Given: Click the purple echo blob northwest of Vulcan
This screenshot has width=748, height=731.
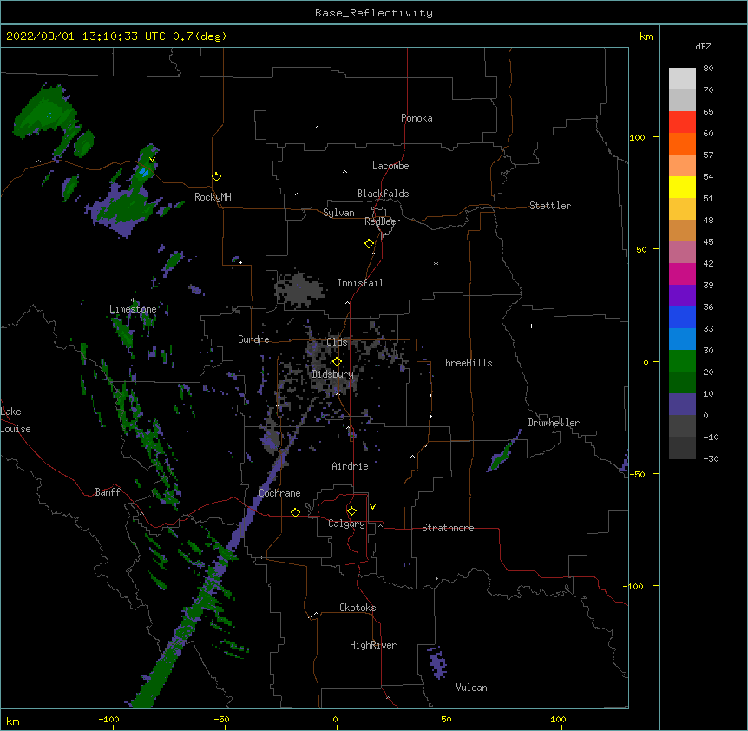Looking at the screenshot, I should click(x=437, y=662).
